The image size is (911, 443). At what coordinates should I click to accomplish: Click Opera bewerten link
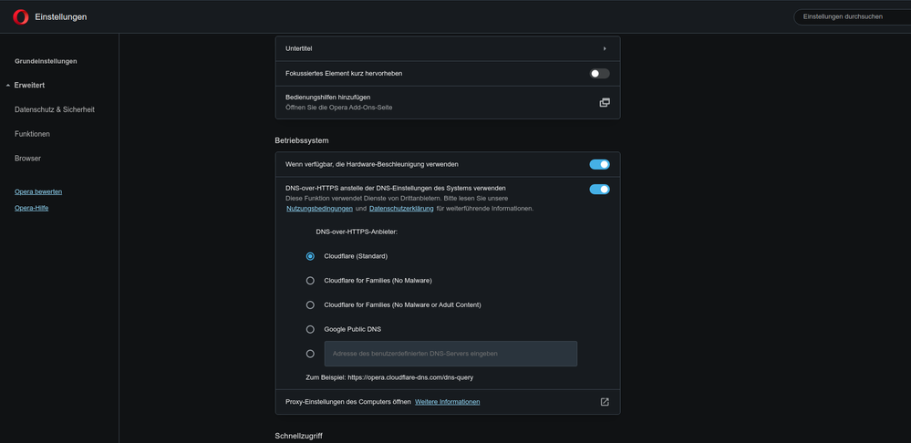38,191
